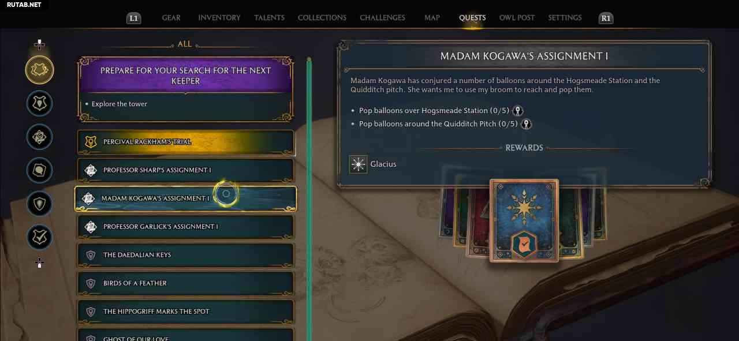
Task: Click hint icon next to Quidditch Pitch objective
Action: click(x=526, y=124)
